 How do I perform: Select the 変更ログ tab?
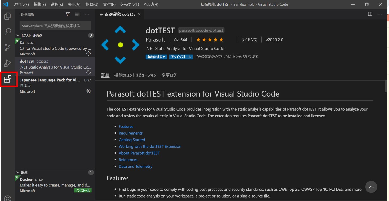(x=169, y=75)
